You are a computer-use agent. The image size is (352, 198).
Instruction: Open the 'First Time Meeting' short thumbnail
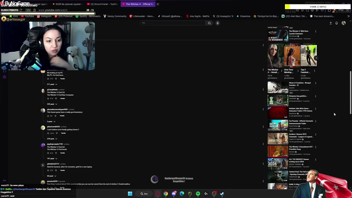click(292, 55)
